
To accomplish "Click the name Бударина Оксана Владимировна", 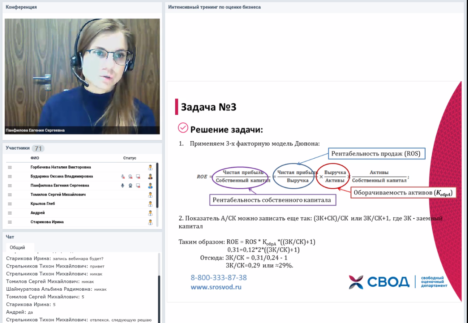I will pos(61,176).
